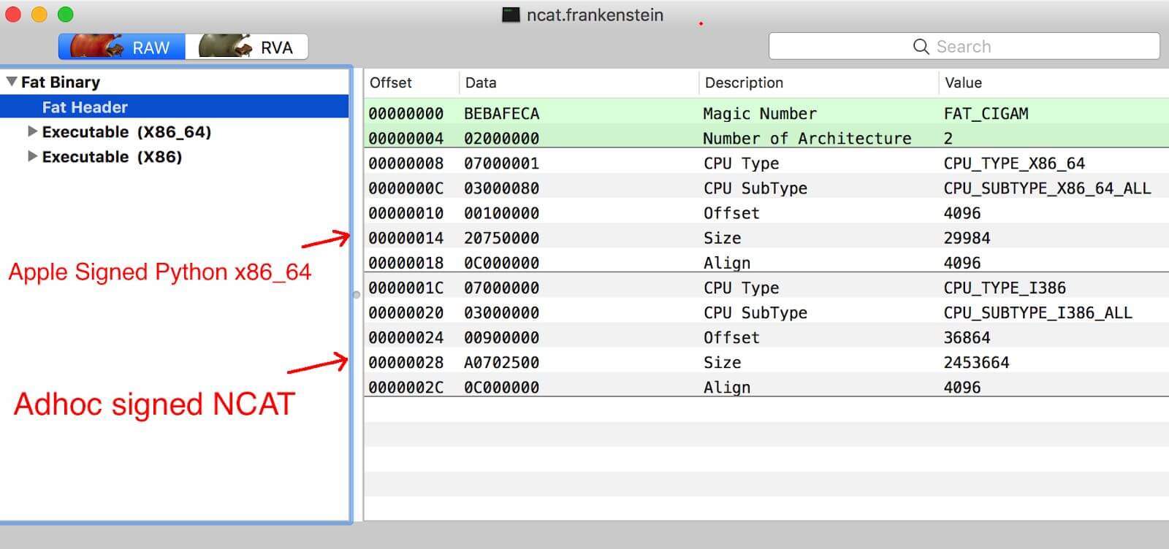
Task: Sort by the Offset column header
Action: click(391, 82)
